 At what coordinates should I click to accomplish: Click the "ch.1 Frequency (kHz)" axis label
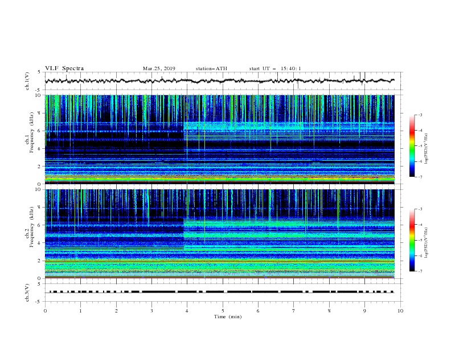pyautogui.click(x=30, y=131)
